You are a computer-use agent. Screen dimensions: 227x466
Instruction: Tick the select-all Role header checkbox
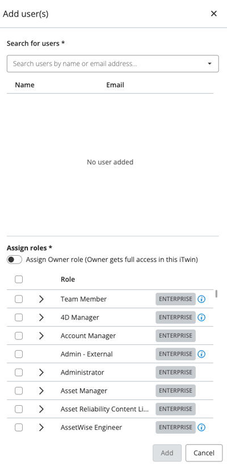point(19,280)
